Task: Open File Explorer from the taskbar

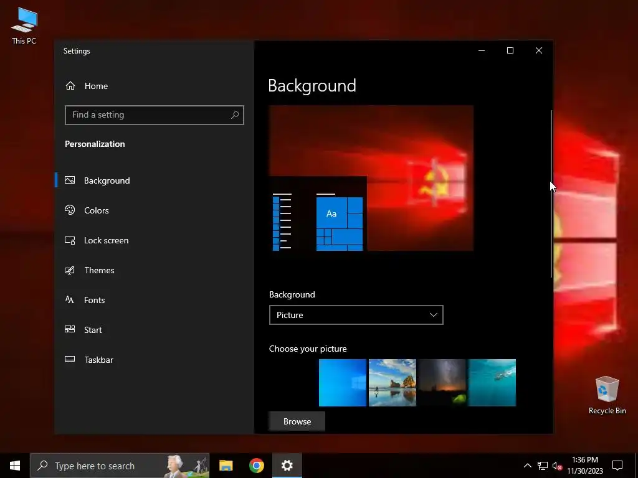Action: 226,466
